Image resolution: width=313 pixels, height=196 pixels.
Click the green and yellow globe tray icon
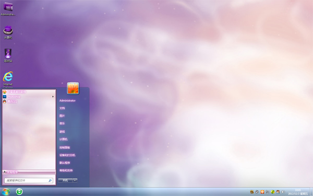click(273, 192)
